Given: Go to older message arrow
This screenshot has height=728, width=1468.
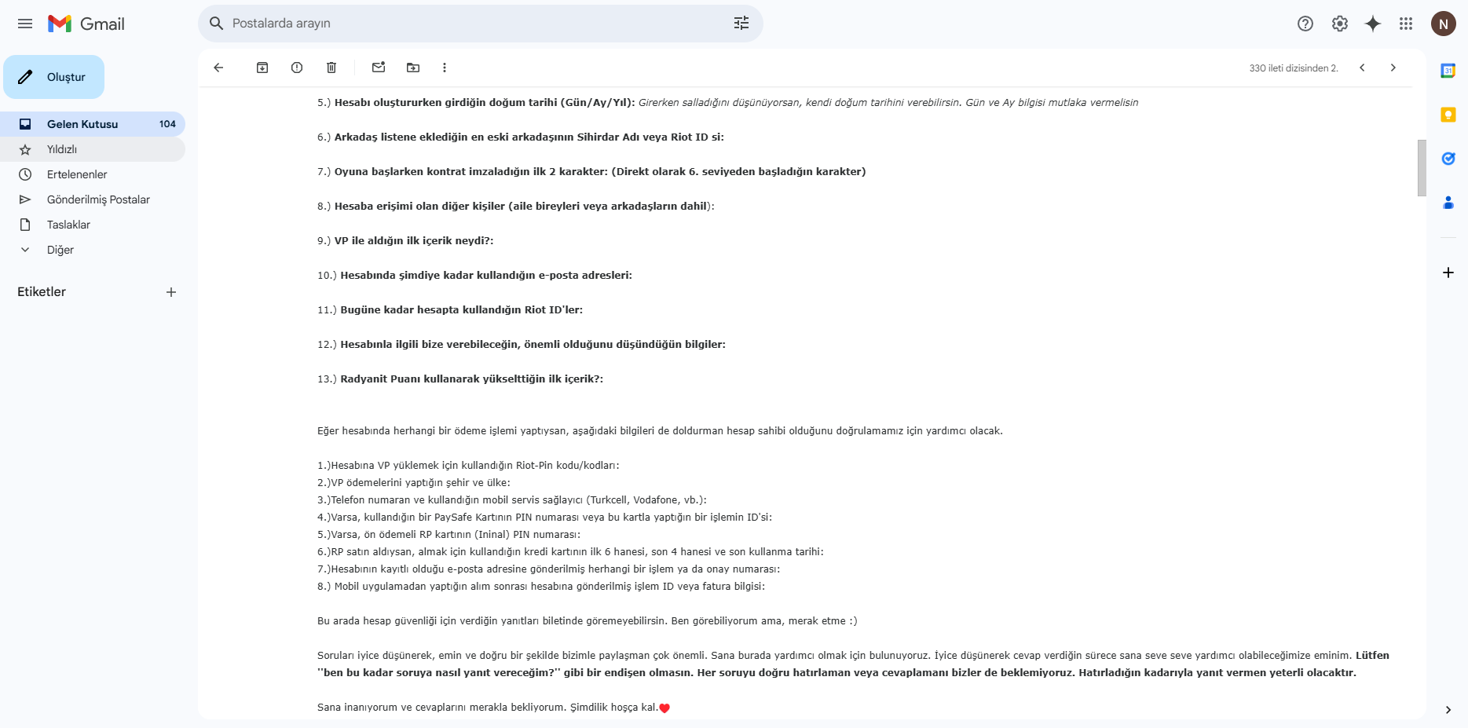Looking at the screenshot, I should pos(1393,68).
